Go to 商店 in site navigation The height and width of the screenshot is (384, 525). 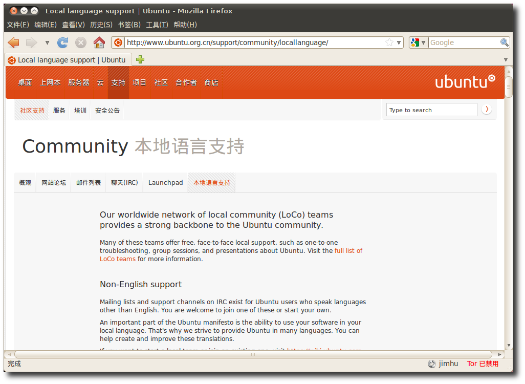pos(211,83)
